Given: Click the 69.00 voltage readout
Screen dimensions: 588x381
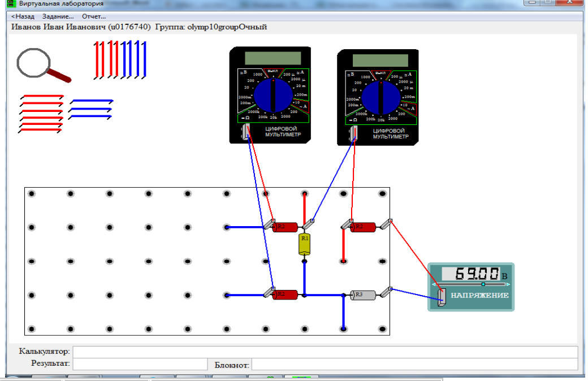Looking at the screenshot, I should tap(471, 274).
